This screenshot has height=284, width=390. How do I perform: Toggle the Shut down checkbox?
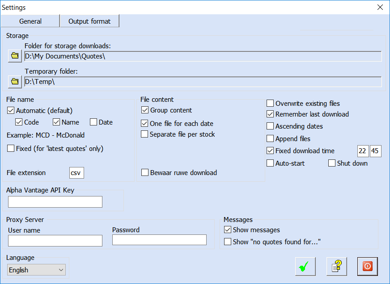click(332, 163)
